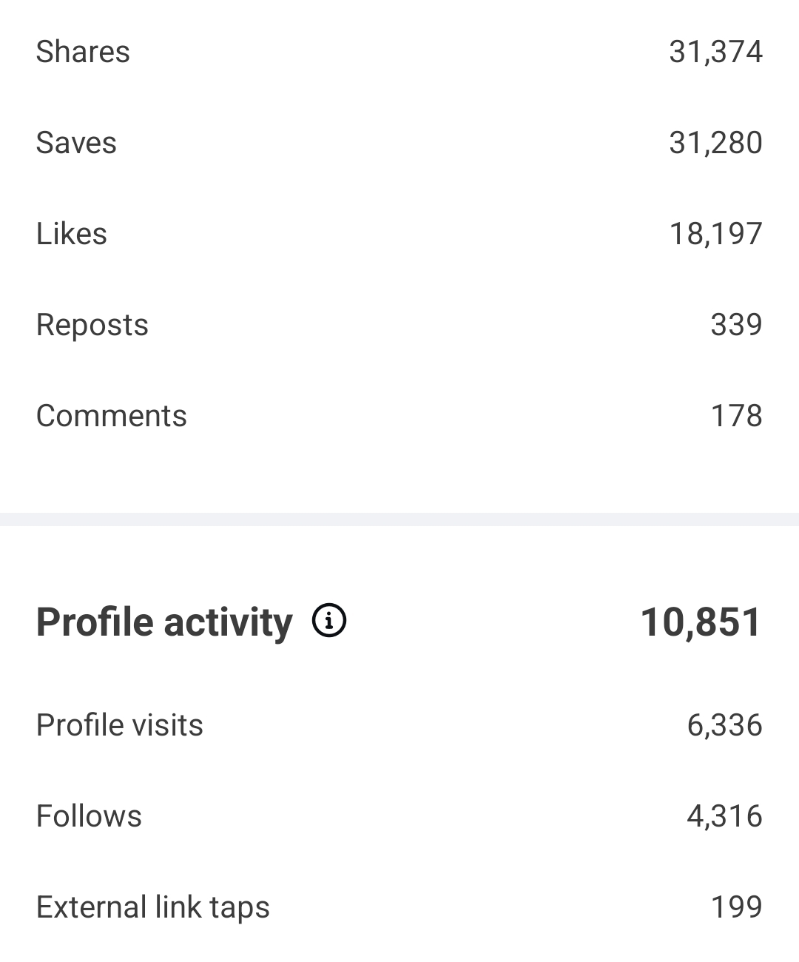Screen dimensions: 799x962
Task: Click the Reposts count 339
Action: [x=736, y=325]
